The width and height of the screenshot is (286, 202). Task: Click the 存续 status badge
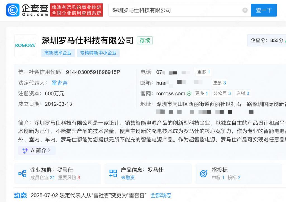[145, 40]
